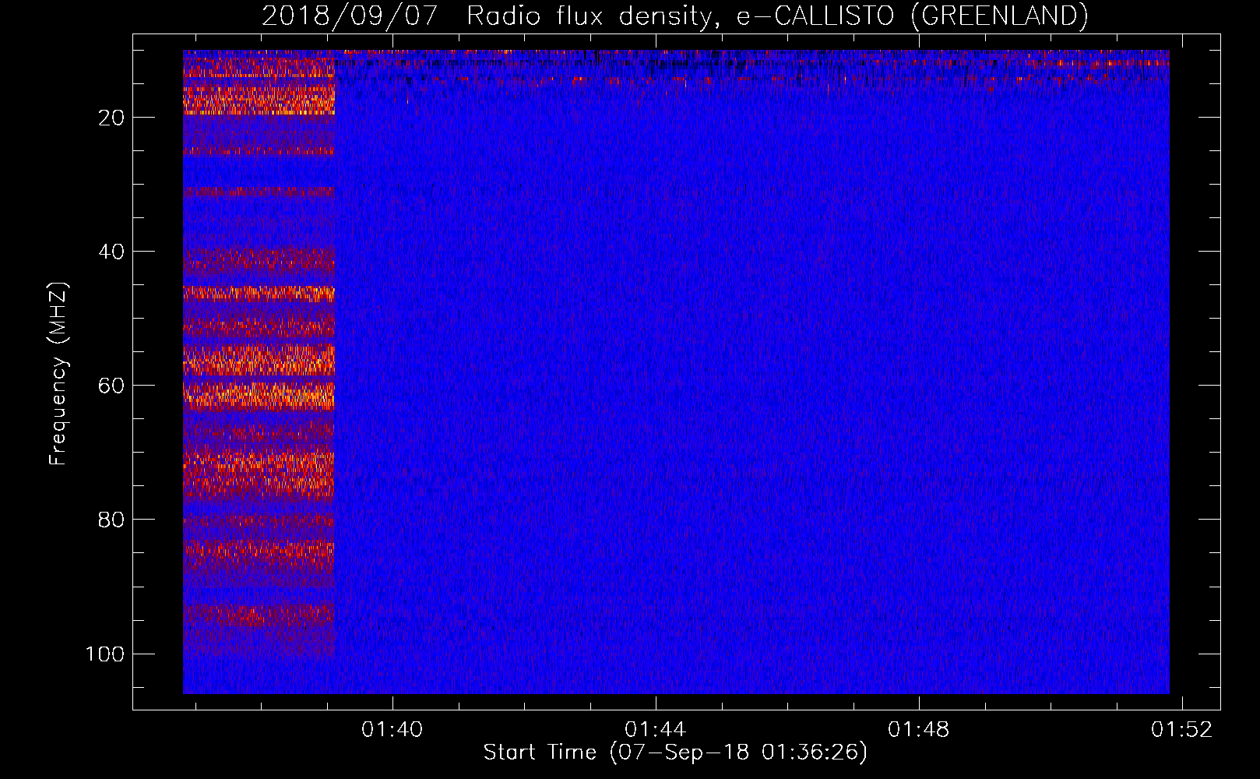This screenshot has width=1260, height=779.
Task: Click the 80 frequency tick label
Action: pyautogui.click(x=111, y=520)
